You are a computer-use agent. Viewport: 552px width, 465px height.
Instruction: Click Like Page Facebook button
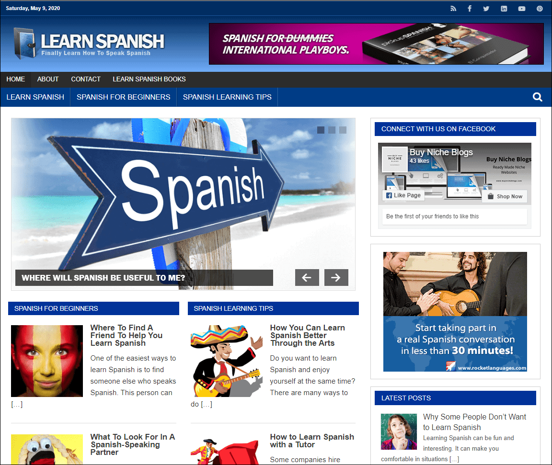point(403,195)
